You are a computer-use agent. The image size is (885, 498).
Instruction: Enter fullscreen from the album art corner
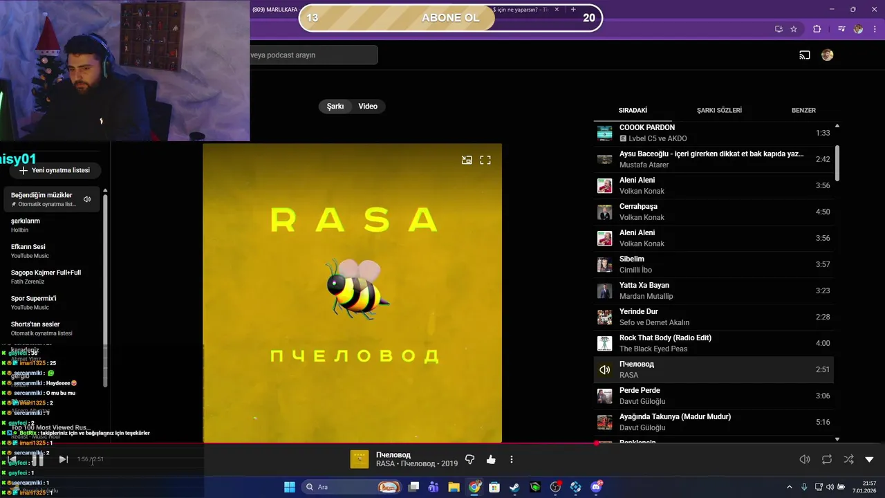coord(485,160)
